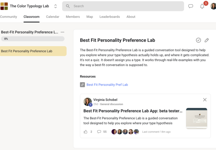
Task: Close the embedded post card
Action: pos(205,100)
